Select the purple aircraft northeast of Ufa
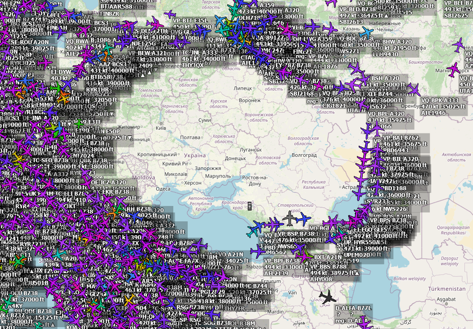 coord(459,45)
